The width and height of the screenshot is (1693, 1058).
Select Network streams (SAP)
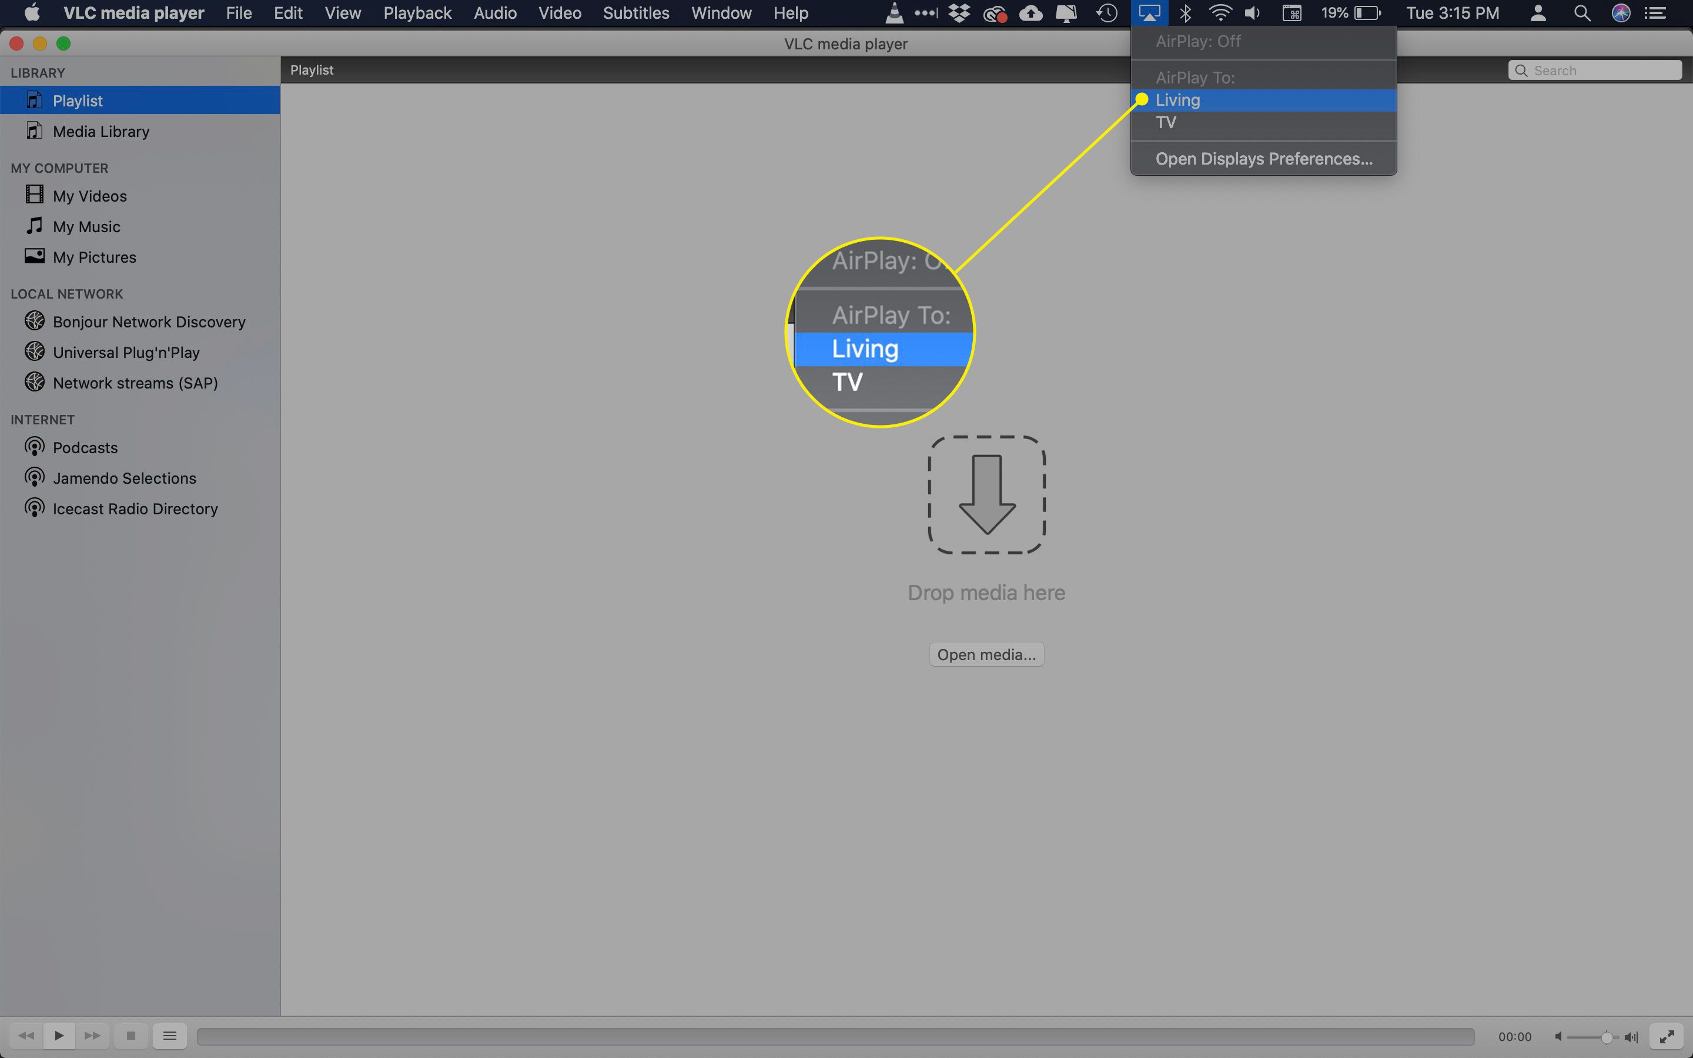140,383
